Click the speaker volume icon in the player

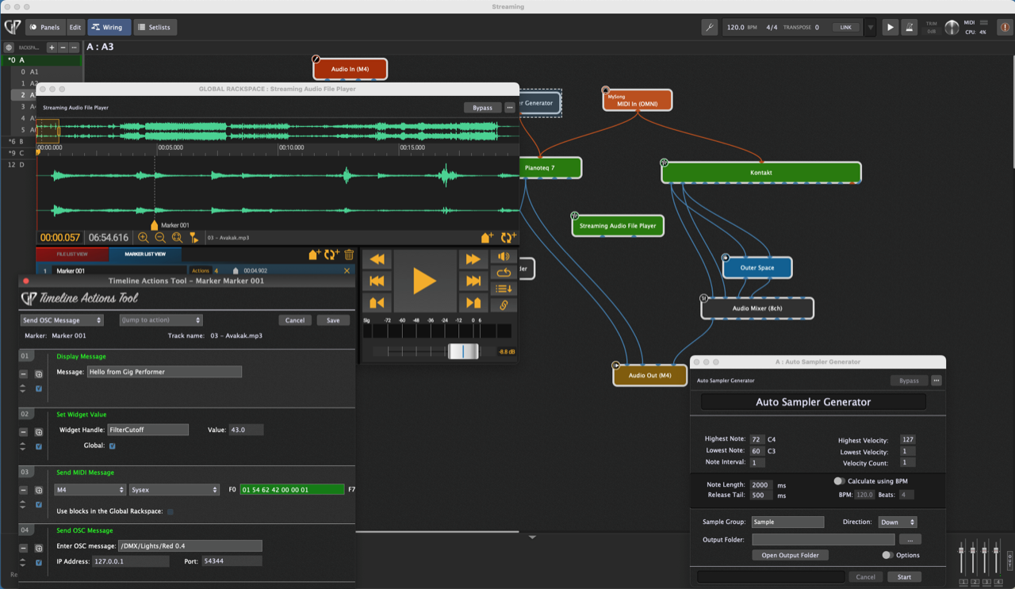503,257
